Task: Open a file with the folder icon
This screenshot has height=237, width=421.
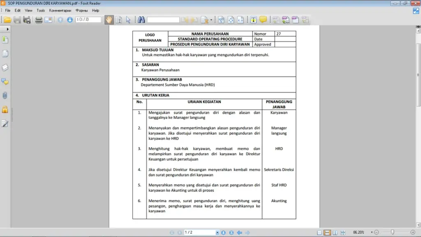Action: click(x=7, y=20)
